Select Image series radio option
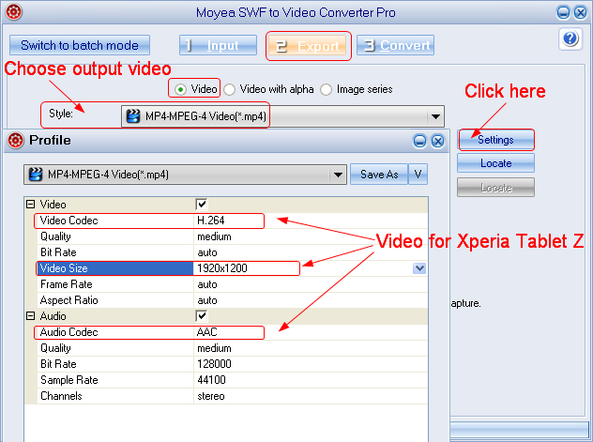 click(x=326, y=89)
